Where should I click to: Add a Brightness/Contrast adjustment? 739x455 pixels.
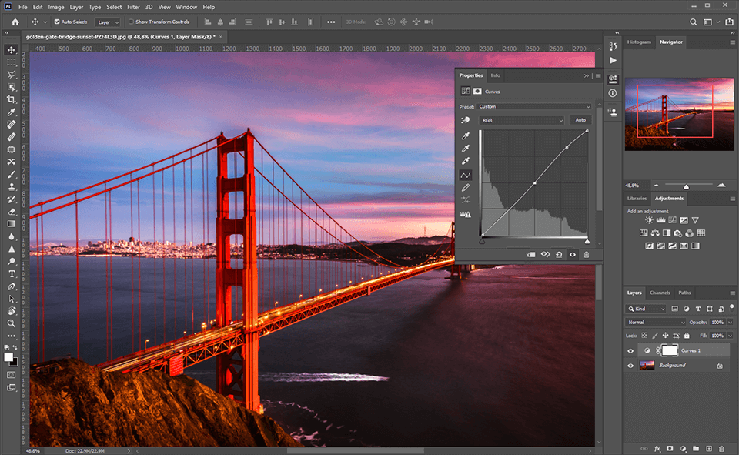(x=647, y=220)
